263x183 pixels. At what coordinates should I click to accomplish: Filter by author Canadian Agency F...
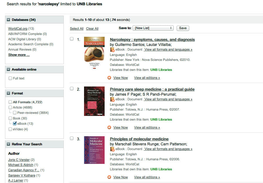coord(24,170)
